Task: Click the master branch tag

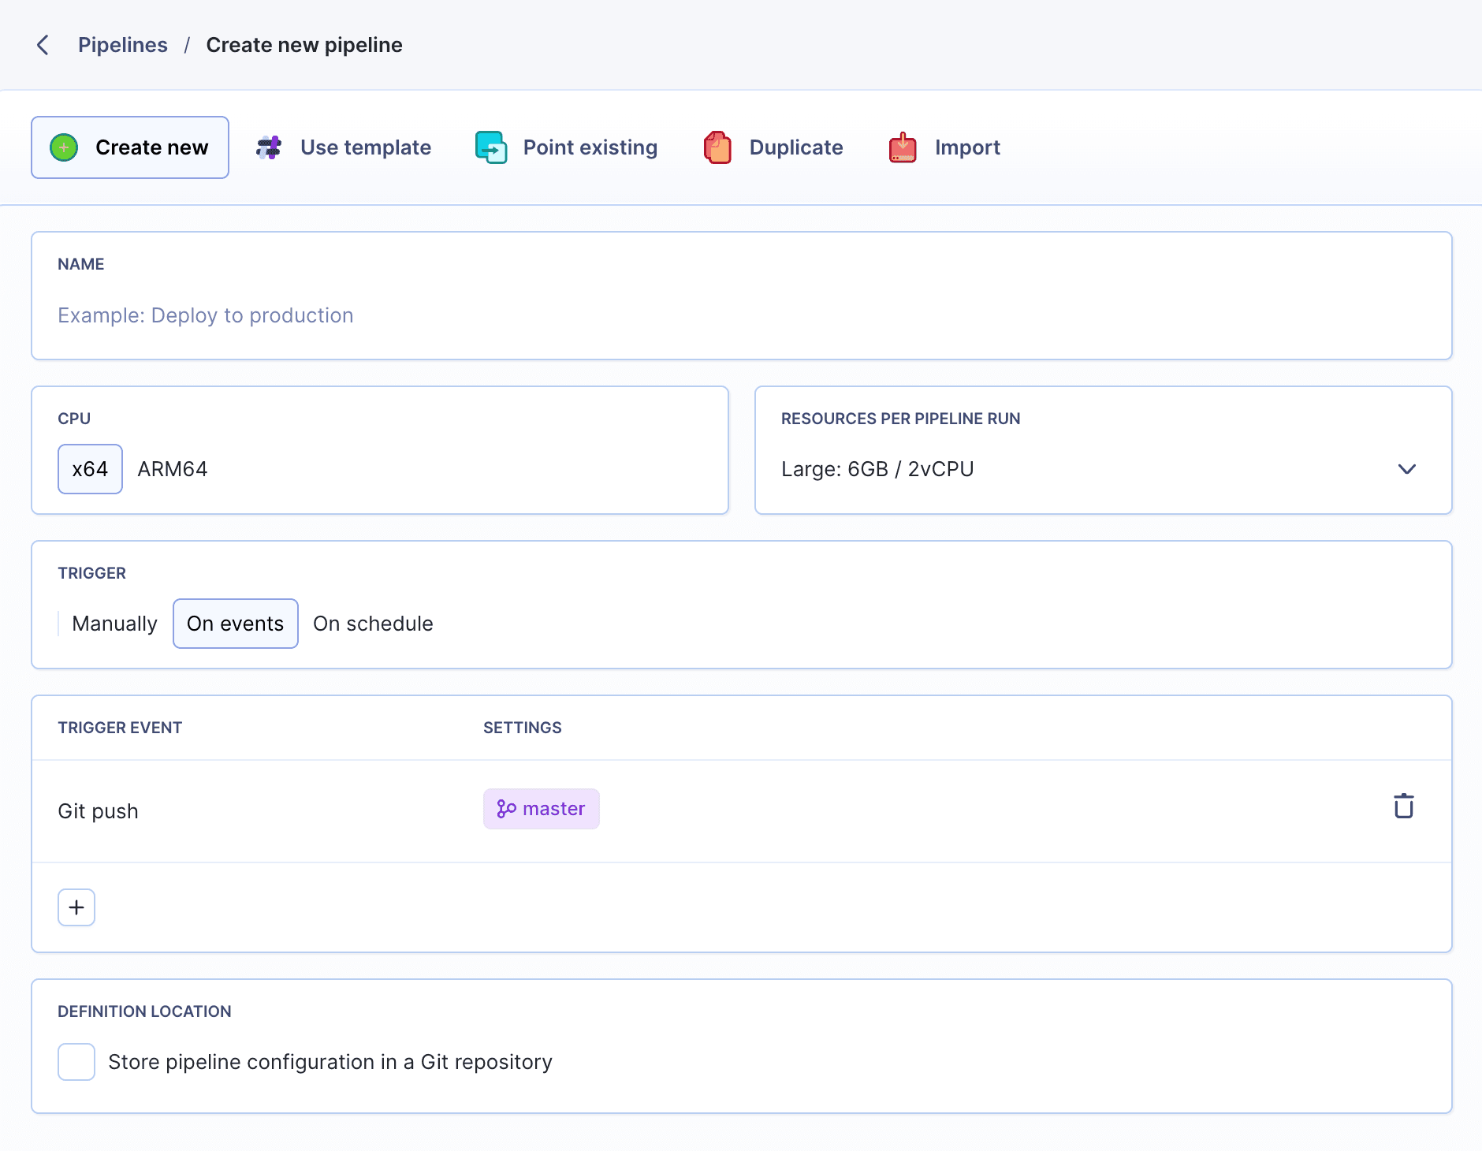Action: [x=541, y=809]
